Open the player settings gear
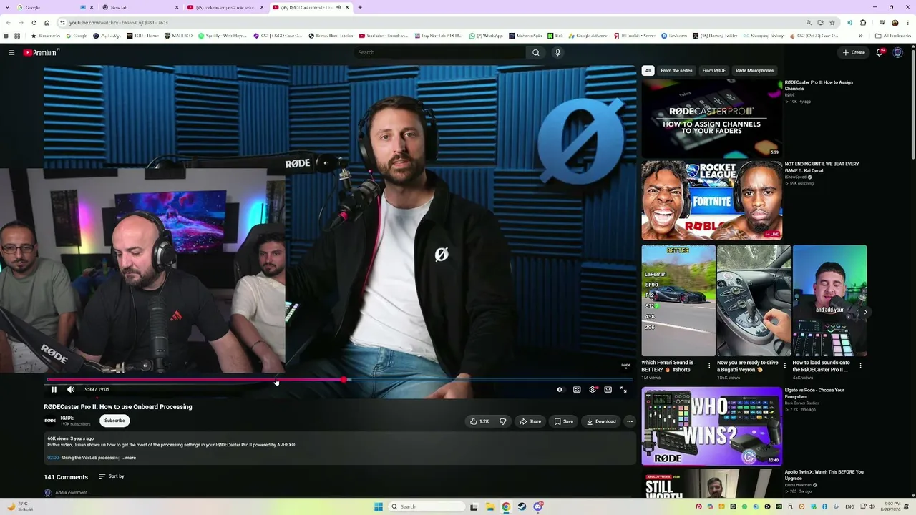Image resolution: width=916 pixels, height=515 pixels. point(593,390)
